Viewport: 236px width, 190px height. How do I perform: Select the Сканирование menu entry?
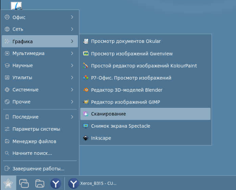[x=145, y=114]
